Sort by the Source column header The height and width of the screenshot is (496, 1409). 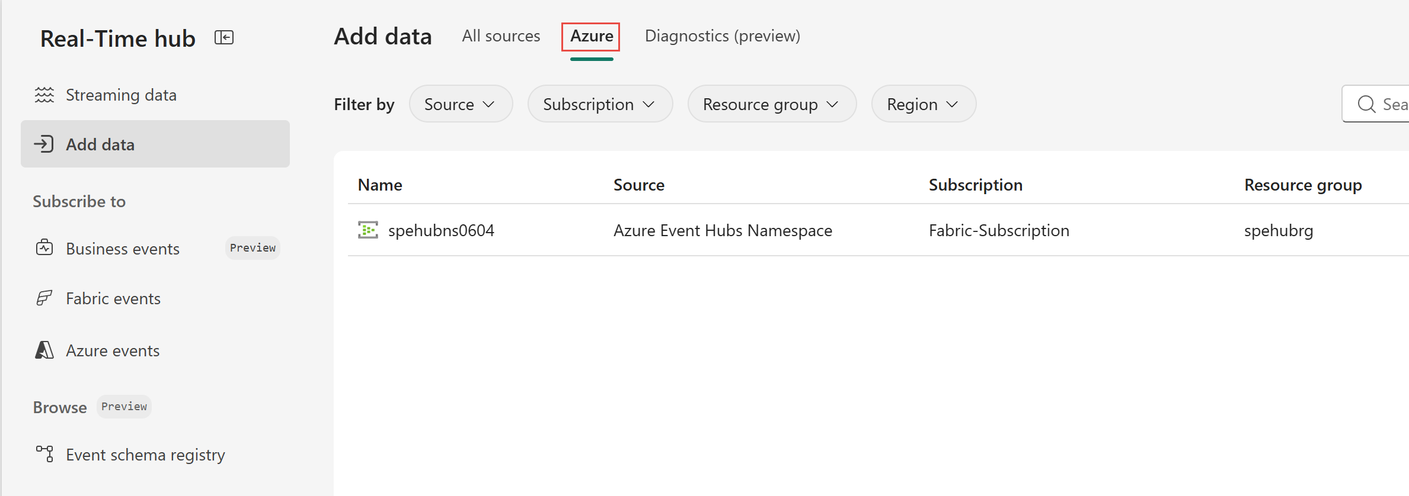(x=639, y=185)
